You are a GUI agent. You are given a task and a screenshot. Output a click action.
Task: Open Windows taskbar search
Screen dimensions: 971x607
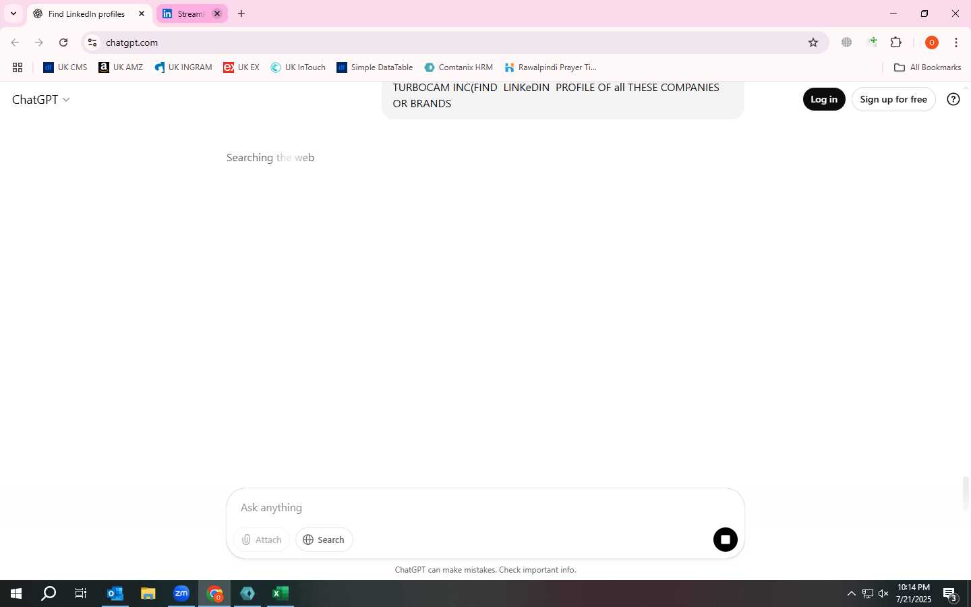[49, 594]
